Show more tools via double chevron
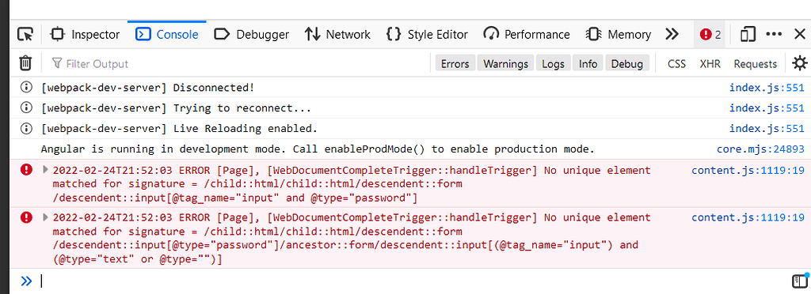This screenshot has width=811, height=294. [672, 35]
